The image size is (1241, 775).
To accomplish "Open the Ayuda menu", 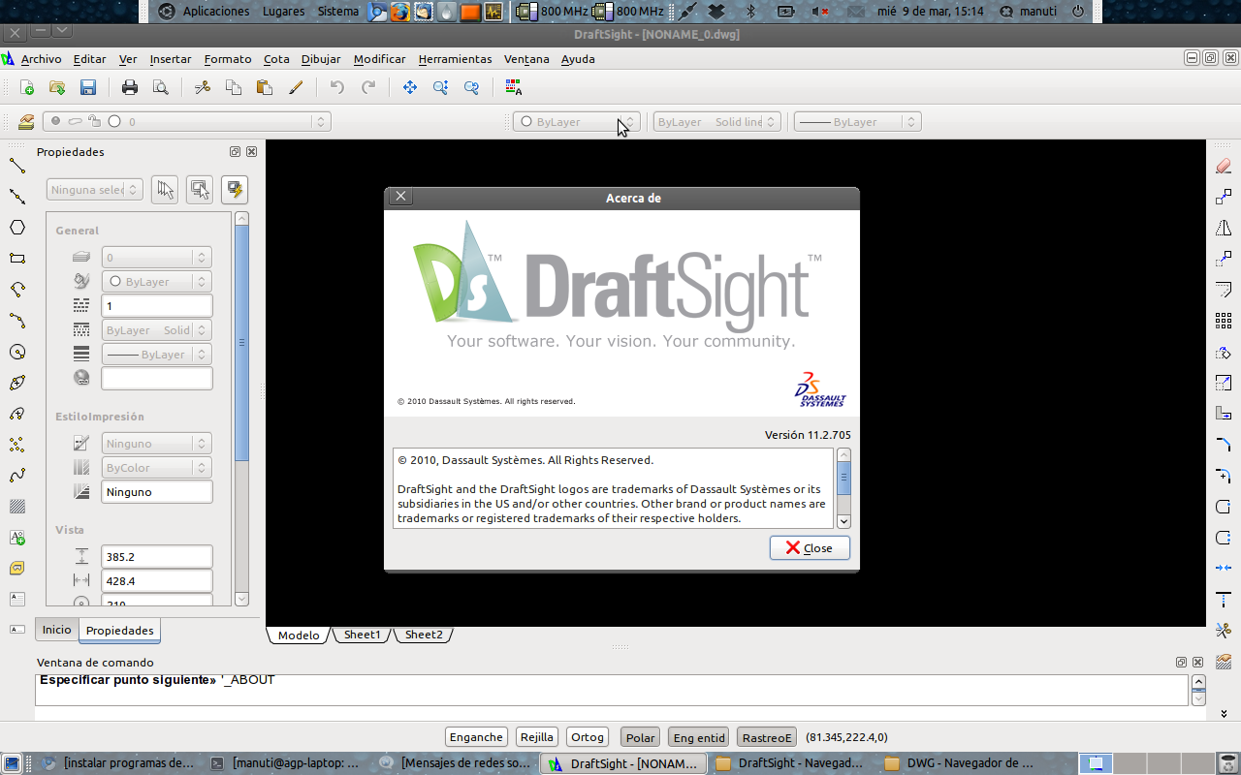I will 578,59.
